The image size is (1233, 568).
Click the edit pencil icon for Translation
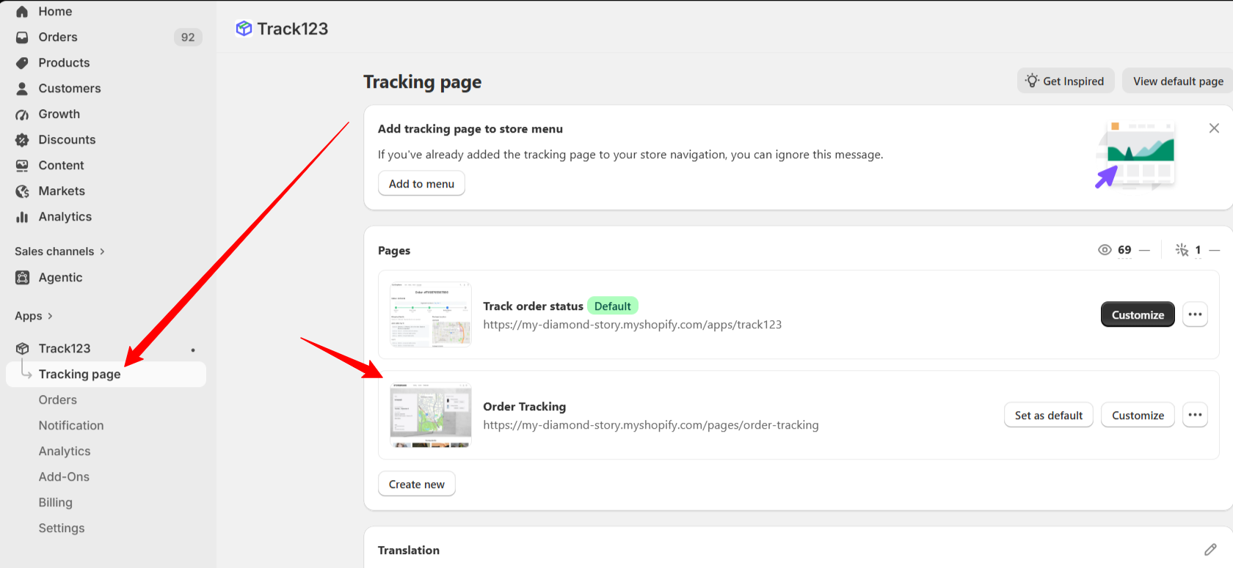1210,550
